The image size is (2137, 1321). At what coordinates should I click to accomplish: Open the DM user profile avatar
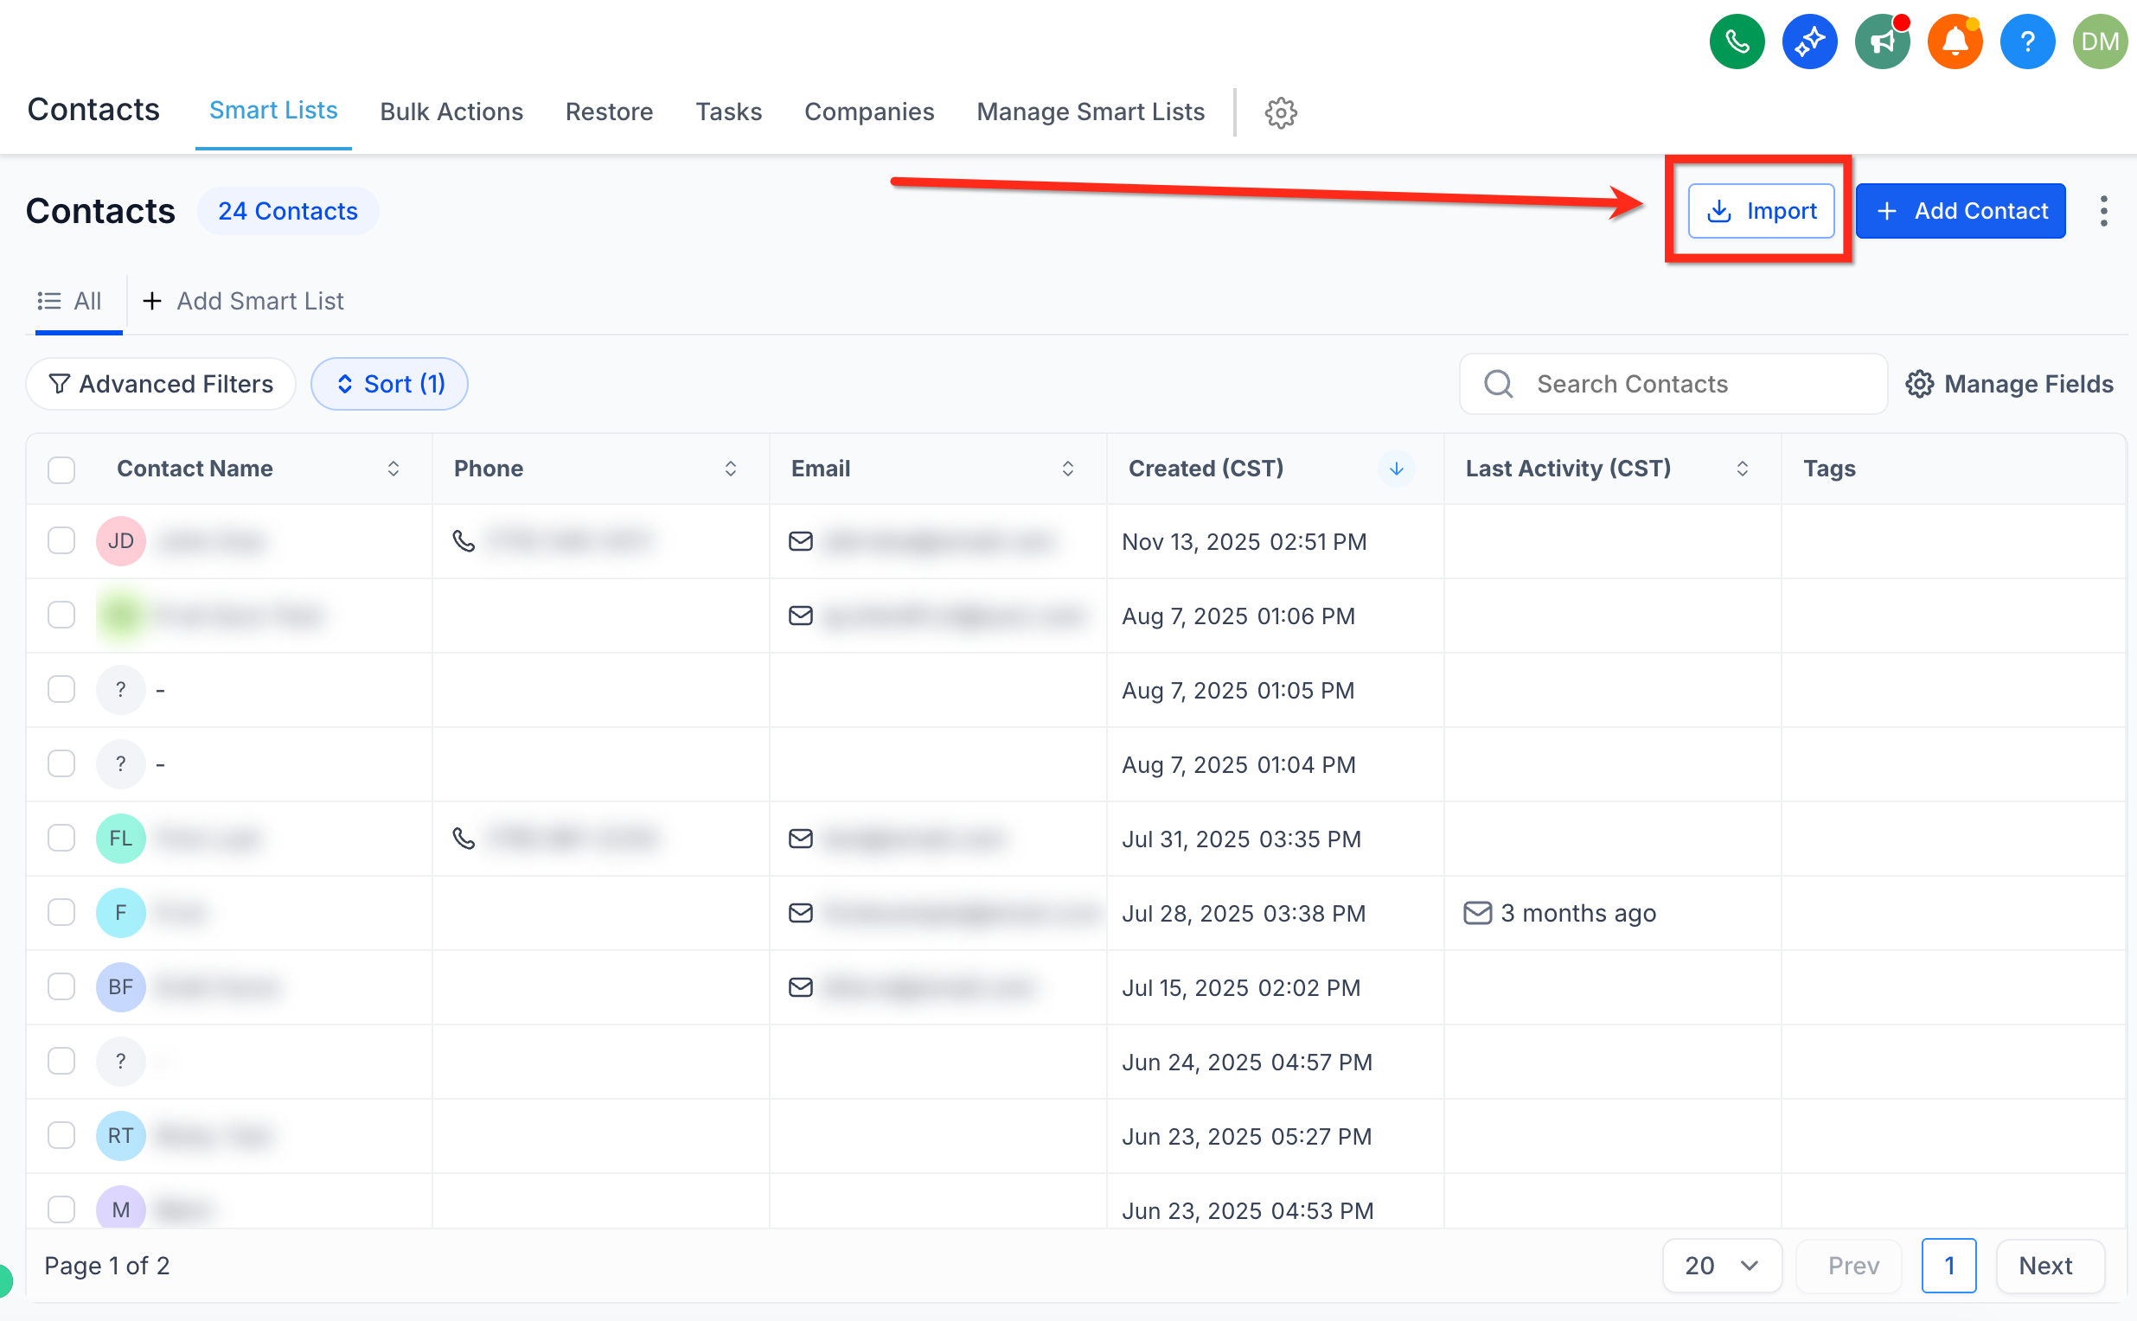pyautogui.click(x=2100, y=41)
